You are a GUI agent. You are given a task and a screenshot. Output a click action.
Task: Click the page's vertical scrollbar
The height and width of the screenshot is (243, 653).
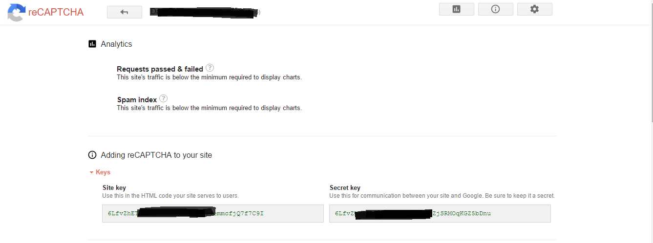[x=650, y=73]
